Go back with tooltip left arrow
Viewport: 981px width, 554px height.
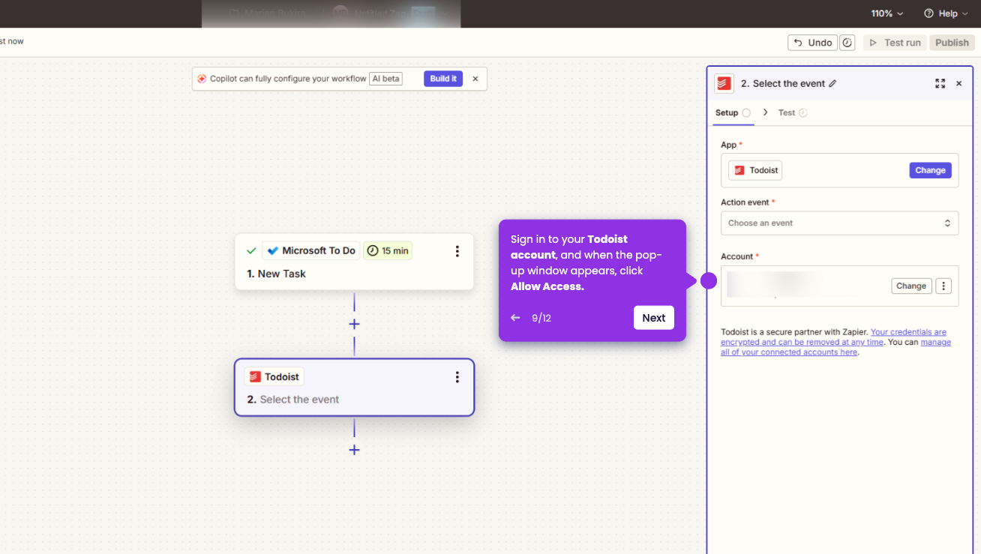(x=515, y=318)
